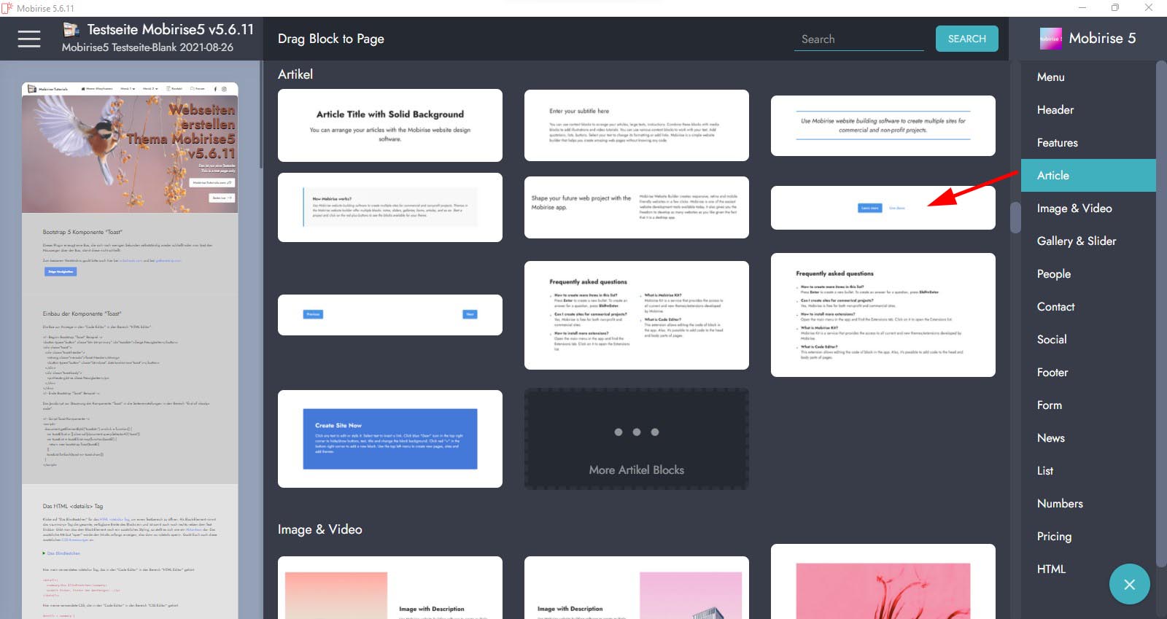Choose the block with two centered buttons

pyautogui.click(x=883, y=208)
